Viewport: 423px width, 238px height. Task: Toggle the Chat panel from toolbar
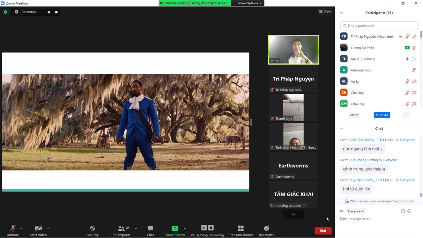(150, 231)
